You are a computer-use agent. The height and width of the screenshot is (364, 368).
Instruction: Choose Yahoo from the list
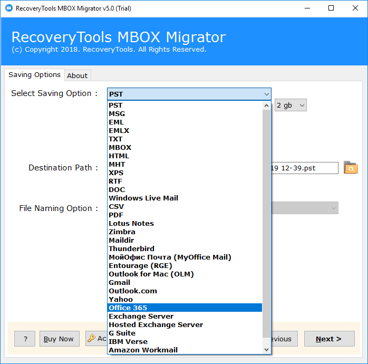pyautogui.click(x=185, y=300)
